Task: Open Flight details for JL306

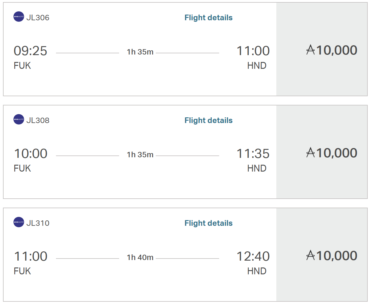Action: point(208,18)
